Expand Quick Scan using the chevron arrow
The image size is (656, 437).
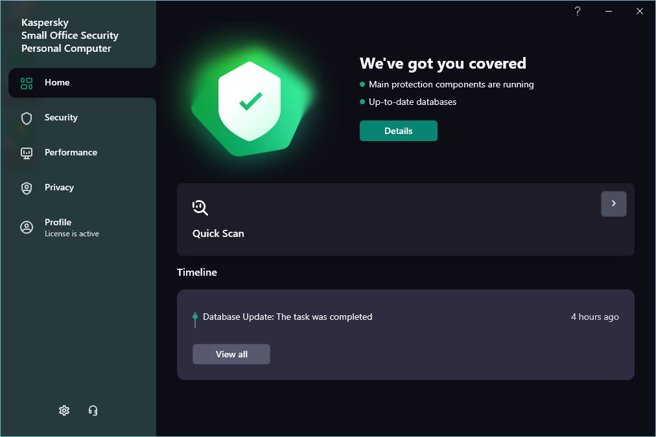[x=613, y=204]
